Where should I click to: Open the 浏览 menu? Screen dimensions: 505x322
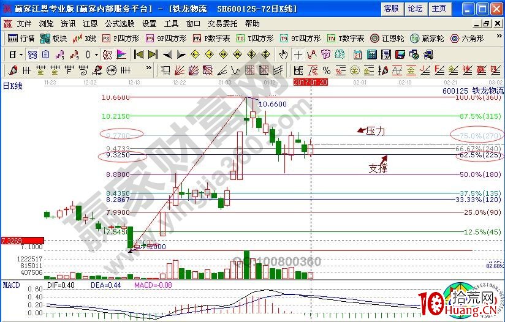pos(46,23)
